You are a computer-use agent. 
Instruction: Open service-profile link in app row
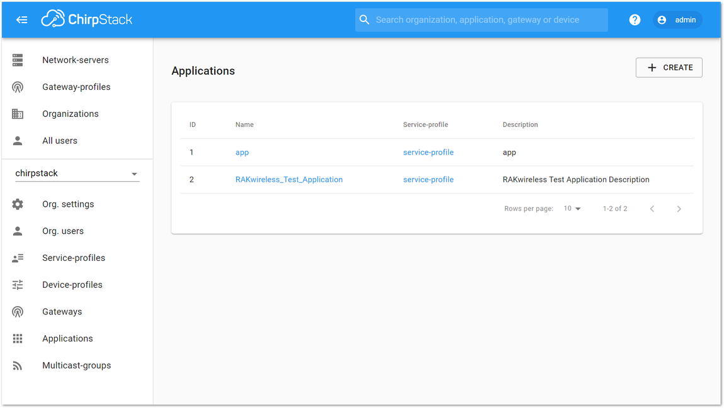(428, 153)
